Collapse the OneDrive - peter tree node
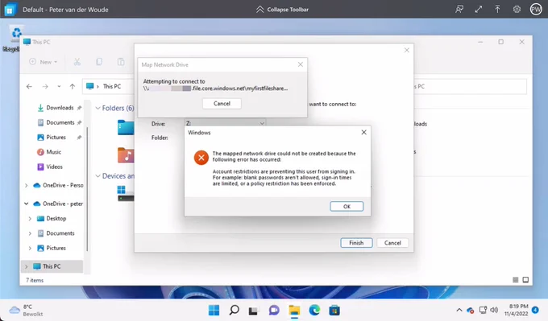 [x=27, y=204]
